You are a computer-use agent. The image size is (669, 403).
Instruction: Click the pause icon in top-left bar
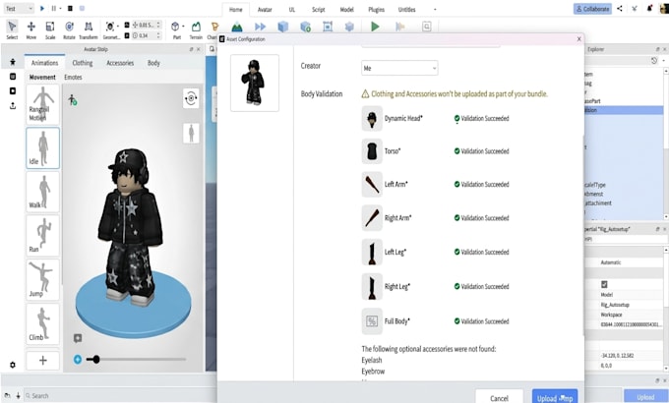pos(54,8)
